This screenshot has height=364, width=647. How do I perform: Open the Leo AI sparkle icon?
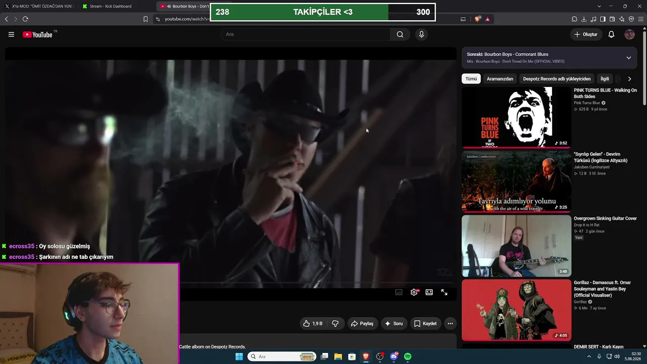pos(622,19)
